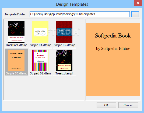Click the Template Folder label

click(x=16, y=14)
